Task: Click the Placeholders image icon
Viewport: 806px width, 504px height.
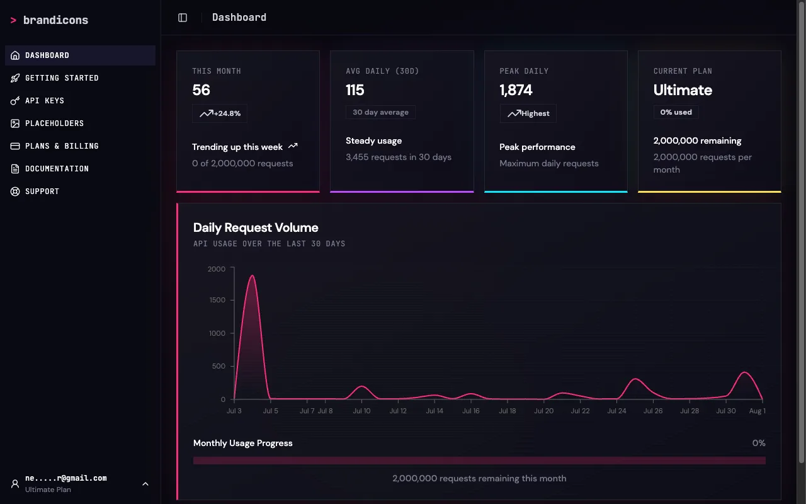Action: pos(15,123)
